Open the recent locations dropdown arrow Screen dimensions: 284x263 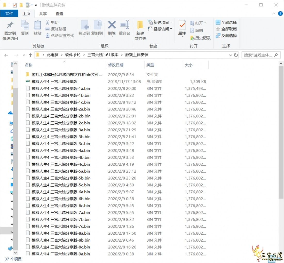(x=24, y=55)
